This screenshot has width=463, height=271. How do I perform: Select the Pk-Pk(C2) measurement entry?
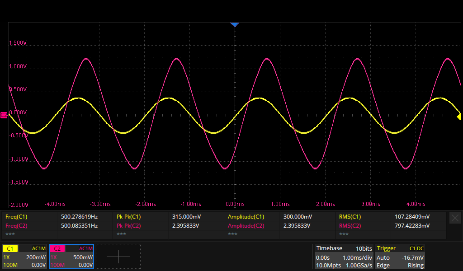[129, 226]
